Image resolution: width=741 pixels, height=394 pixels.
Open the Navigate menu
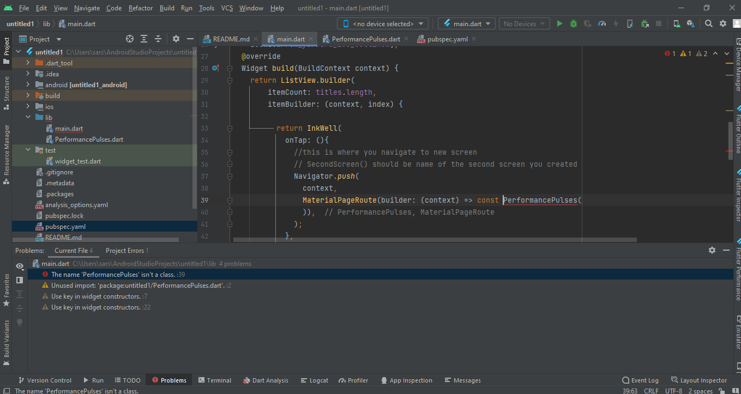click(87, 8)
